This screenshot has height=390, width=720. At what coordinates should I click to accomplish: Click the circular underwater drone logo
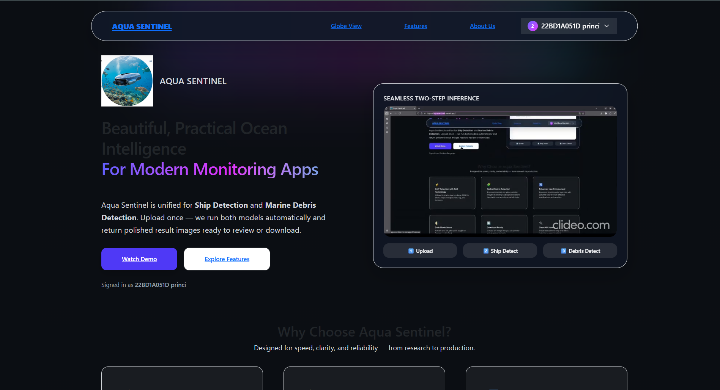127,81
